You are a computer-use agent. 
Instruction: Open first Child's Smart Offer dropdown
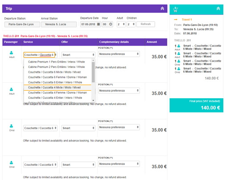78,128
